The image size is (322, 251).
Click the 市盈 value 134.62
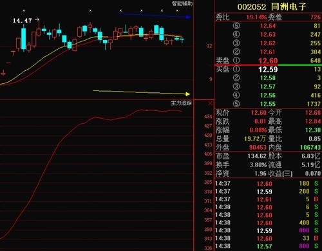click(x=257, y=156)
